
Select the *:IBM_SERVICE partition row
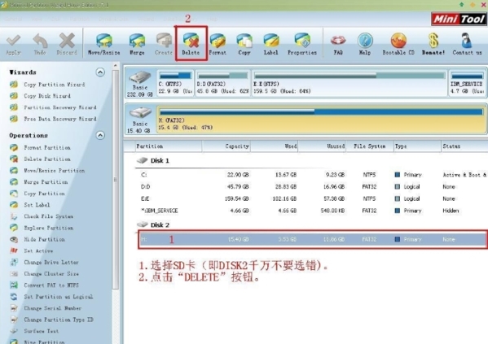click(x=313, y=211)
